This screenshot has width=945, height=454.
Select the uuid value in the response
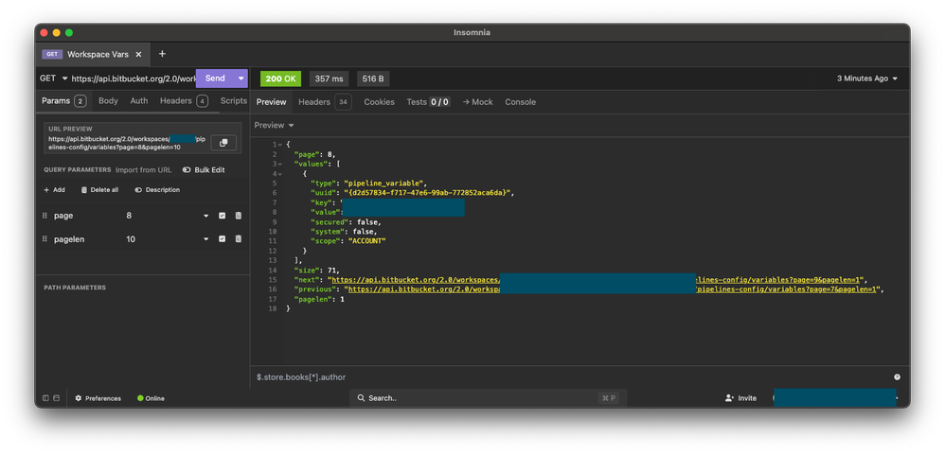point(427,193)
